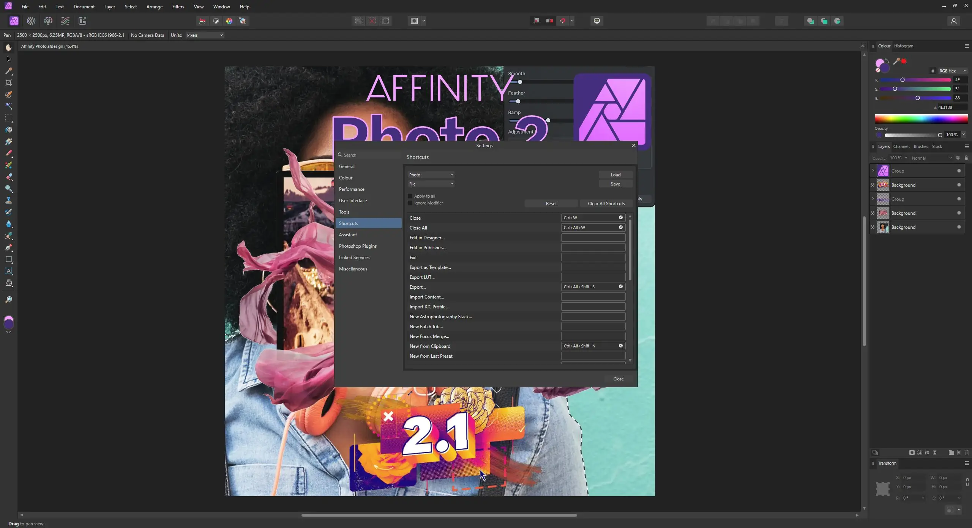Select the Crop tool
The image size is (972, 528).
9,83
